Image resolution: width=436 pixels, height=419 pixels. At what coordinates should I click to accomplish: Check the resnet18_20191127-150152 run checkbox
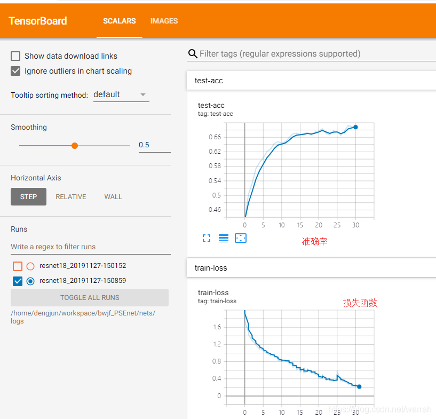[x=18, y=266]
